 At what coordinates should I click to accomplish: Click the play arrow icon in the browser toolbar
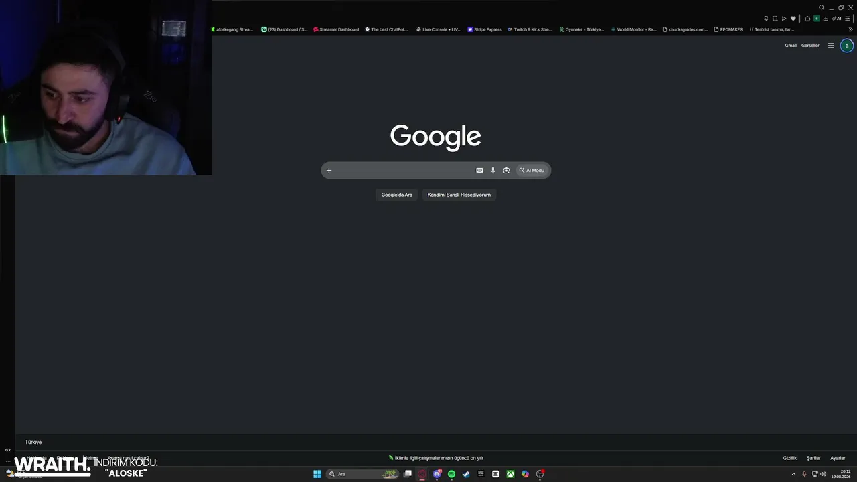point(784,19)
